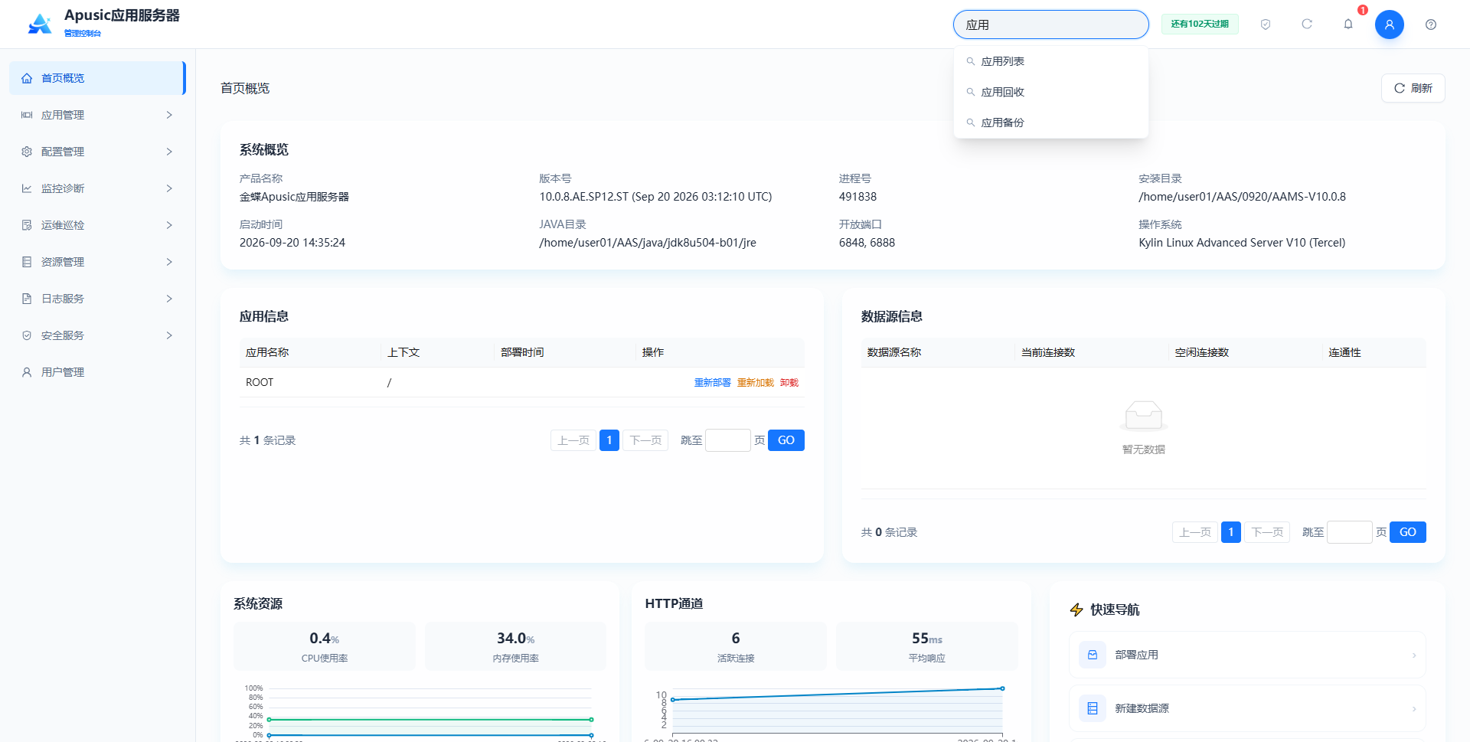Click 重新部署 for ROOT application
Image resolution: width=1470 pixels, height=742 pixels.
[712, 383]
